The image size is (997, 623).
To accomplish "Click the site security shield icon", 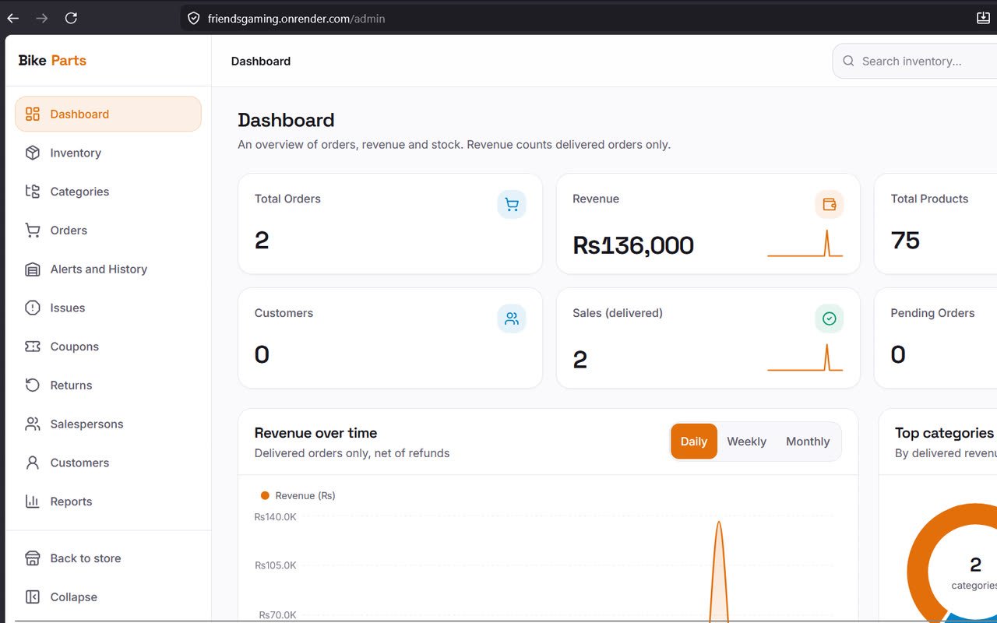I will tap(194, 18).
